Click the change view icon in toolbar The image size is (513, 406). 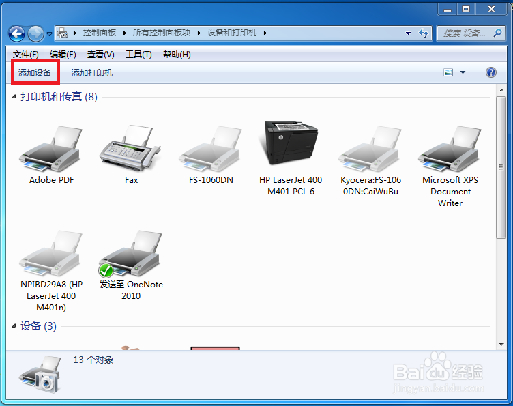point(448,72)
